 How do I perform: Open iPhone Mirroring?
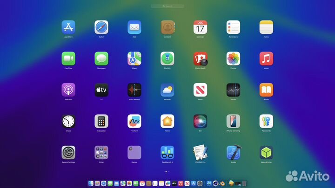pyautogui.click(x=233, y=121)
